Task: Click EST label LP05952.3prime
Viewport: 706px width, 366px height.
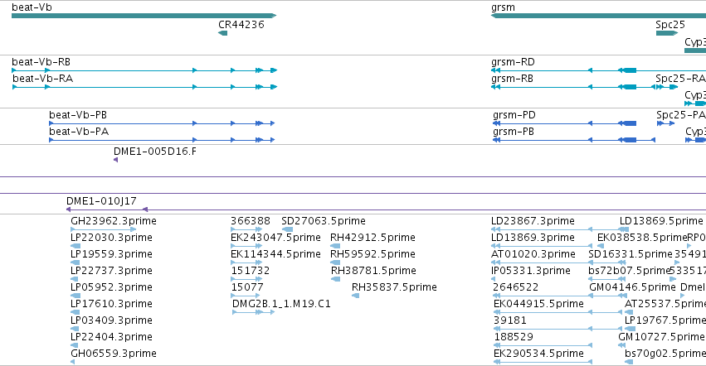Action: (111, 287)
